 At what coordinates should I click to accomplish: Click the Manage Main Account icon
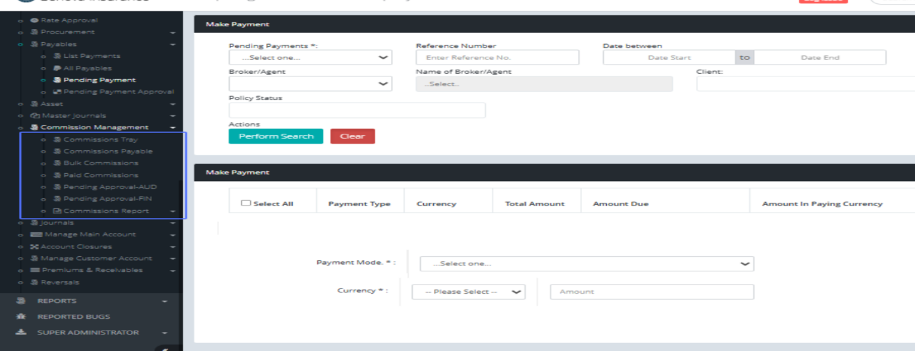tap(36, 234)
